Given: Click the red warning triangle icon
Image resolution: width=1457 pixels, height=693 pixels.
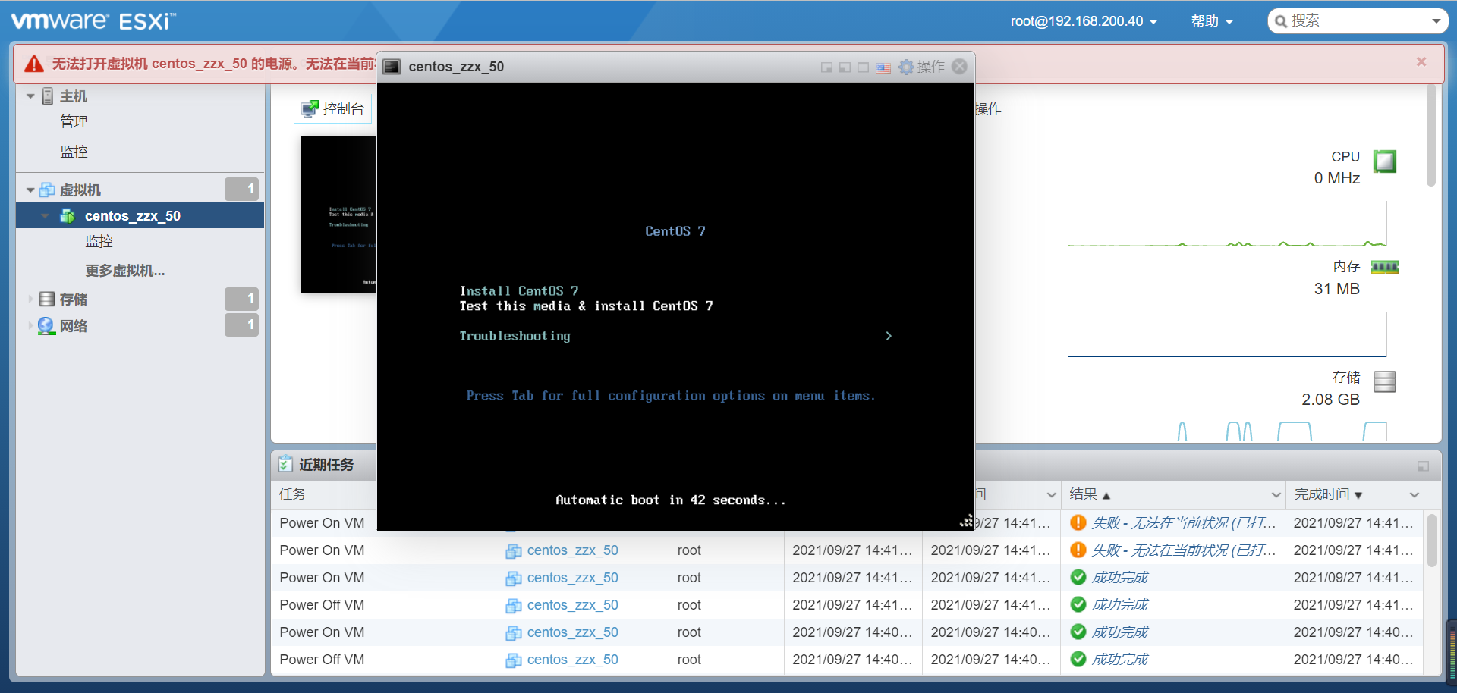Looking at the screenshot, I should pos(34,64).
